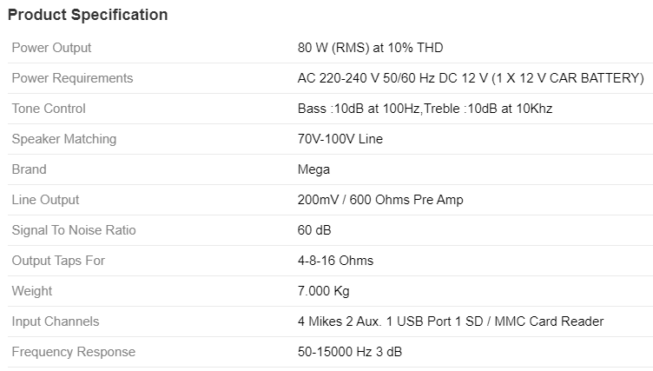Click the Line Output label
653x371 pixels.
[45, 200]
